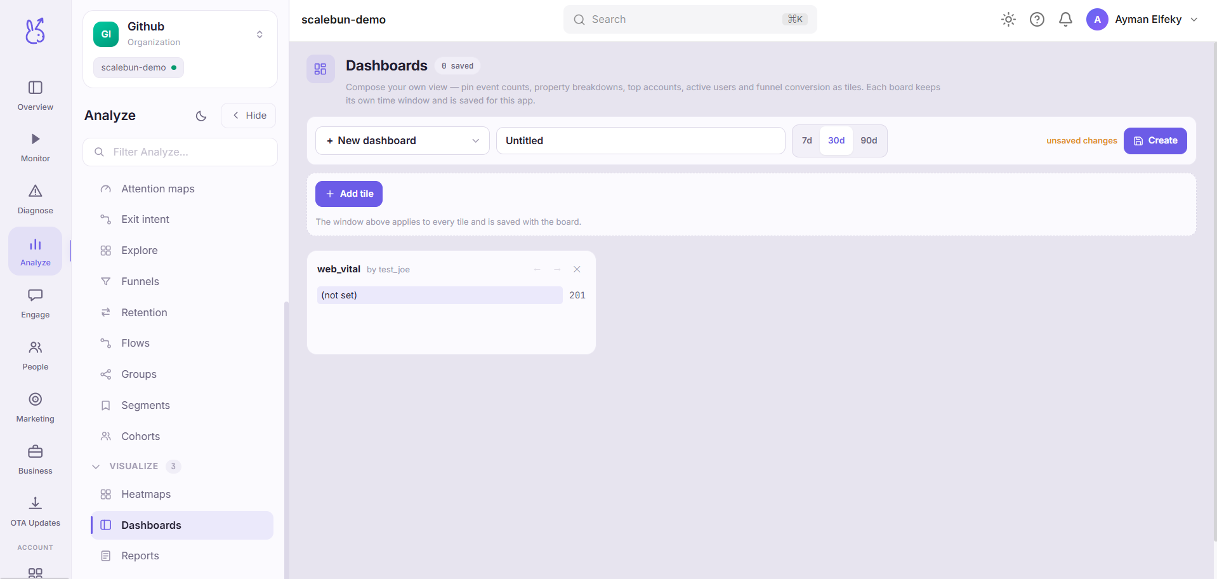Click the web_vital tile title
The width and height of the screenshot is (1217, 579).
click(339, 269)
